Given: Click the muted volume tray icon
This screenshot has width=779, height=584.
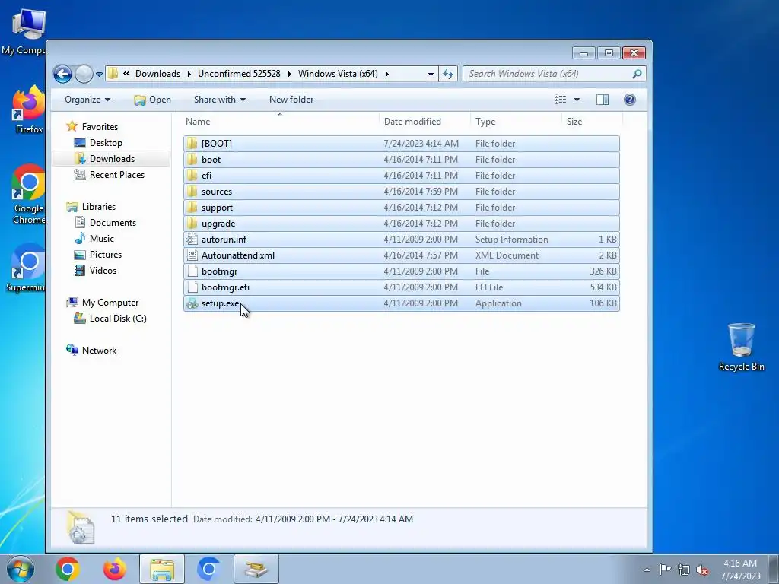Looking at the screenshot, I should [x=702, y=570].
